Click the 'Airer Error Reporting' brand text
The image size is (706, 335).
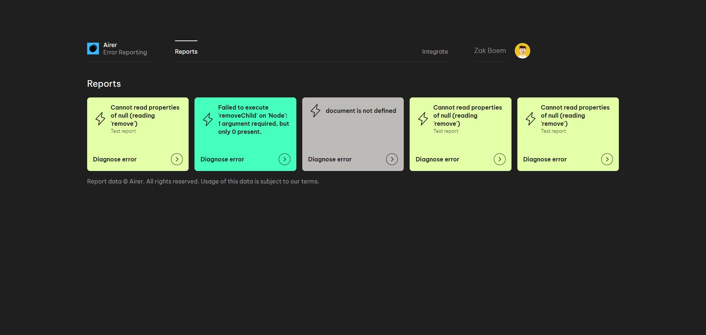pos(125,49)
